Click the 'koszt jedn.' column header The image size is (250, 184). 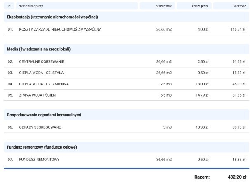click(x=200, y=6)
